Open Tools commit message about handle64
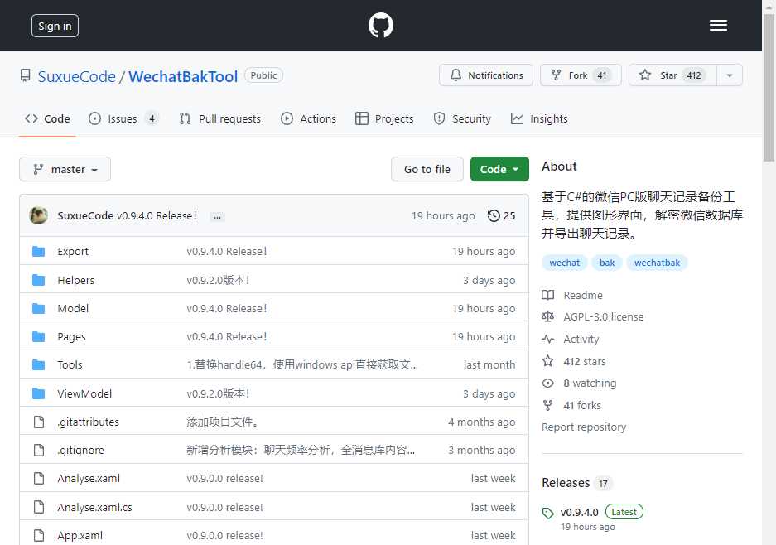776x545 pixels. 302,364
